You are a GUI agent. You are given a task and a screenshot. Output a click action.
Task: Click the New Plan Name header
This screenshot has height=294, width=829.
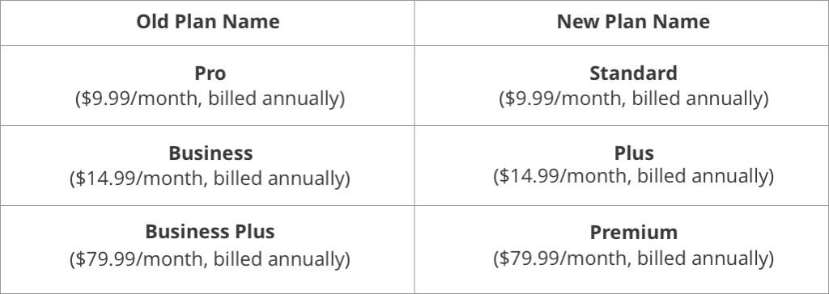[x=633, y=22]
